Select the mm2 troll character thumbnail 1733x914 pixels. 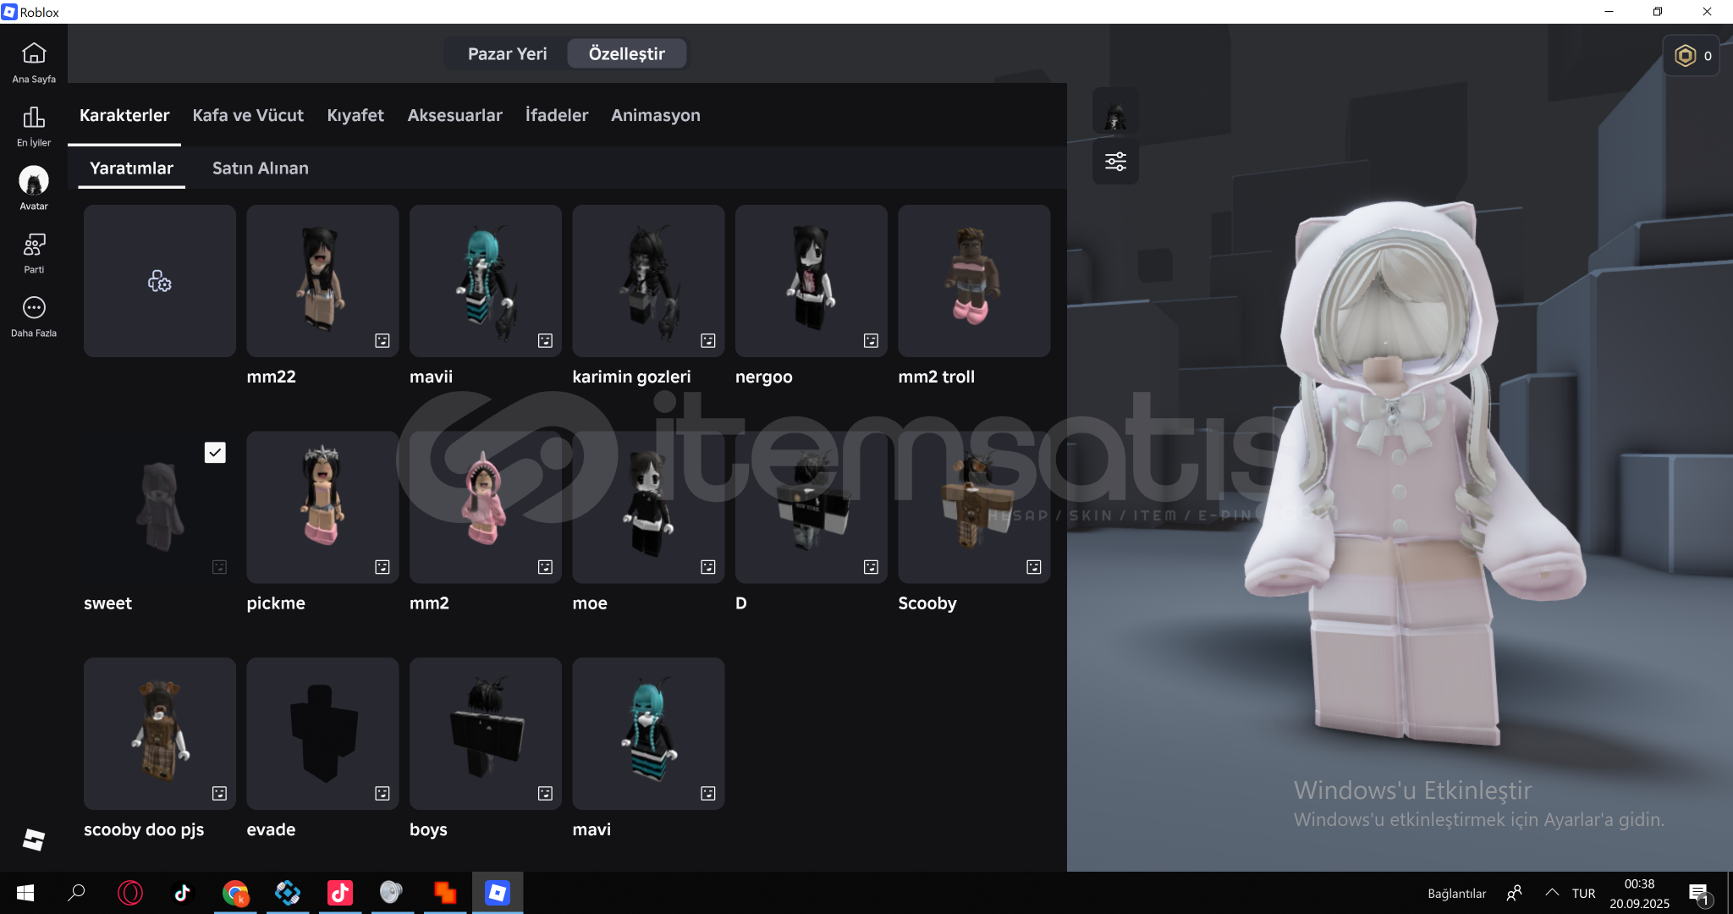[x=974, y=281]
